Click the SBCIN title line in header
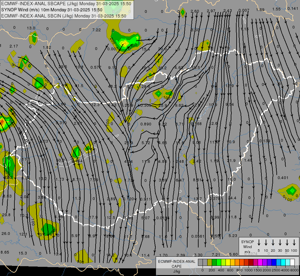Image resolution: width=300 pixels, height=276 pixels. [x=64, y=16]
